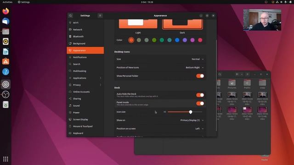Screen dimensions: 294x165
Task: Open Rhythmbox music player in dock
Action: [x=6, y=41]
